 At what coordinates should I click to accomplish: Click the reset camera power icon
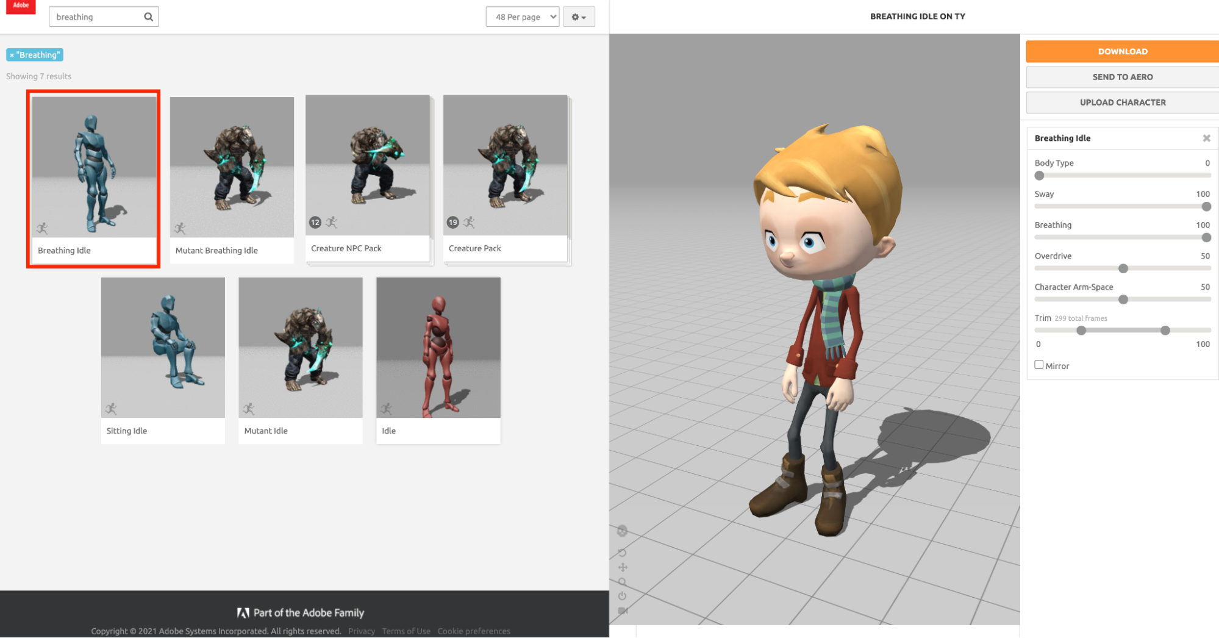pos(622,596)
